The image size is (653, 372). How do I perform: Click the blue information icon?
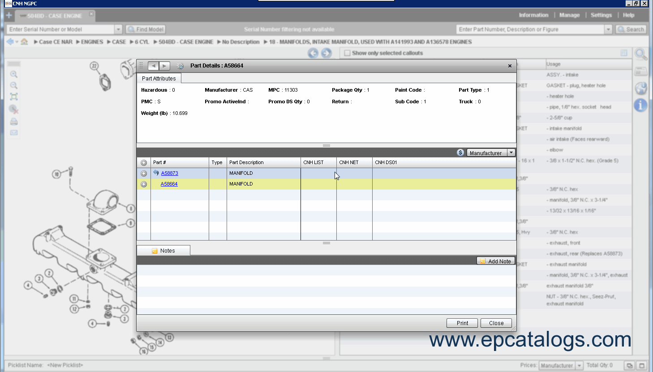point(640,105)
